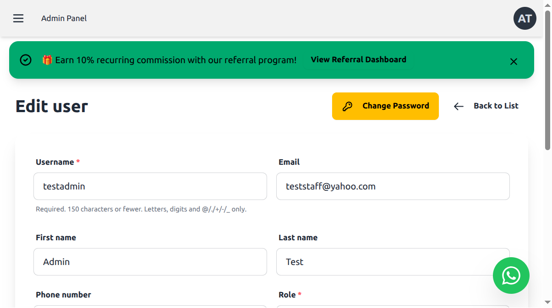Click the AT user avatar
552x308 pixels.
[525, 18]
